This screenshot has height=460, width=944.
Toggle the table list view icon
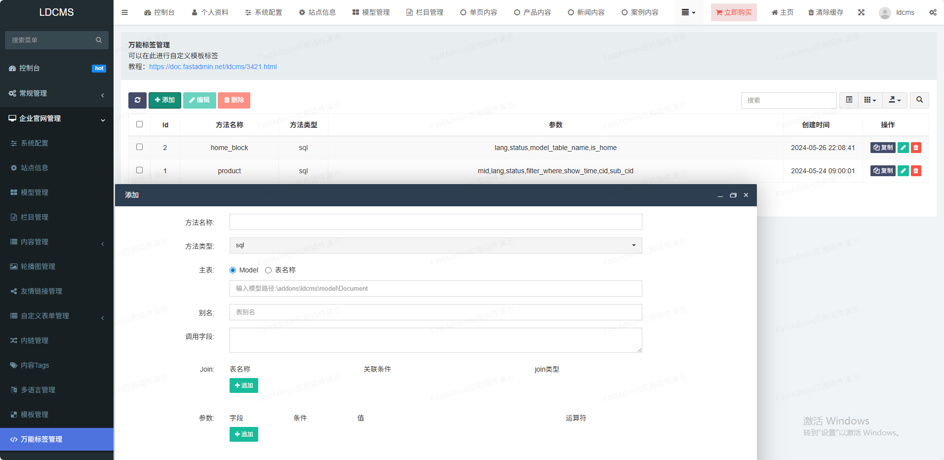(849, 100)
